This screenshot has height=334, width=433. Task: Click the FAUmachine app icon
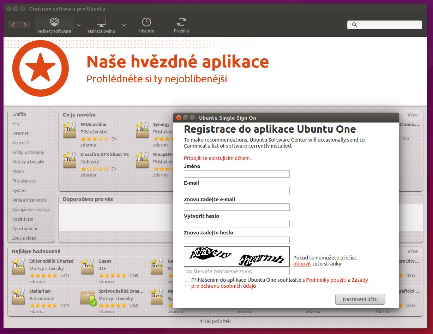(70, 130)
